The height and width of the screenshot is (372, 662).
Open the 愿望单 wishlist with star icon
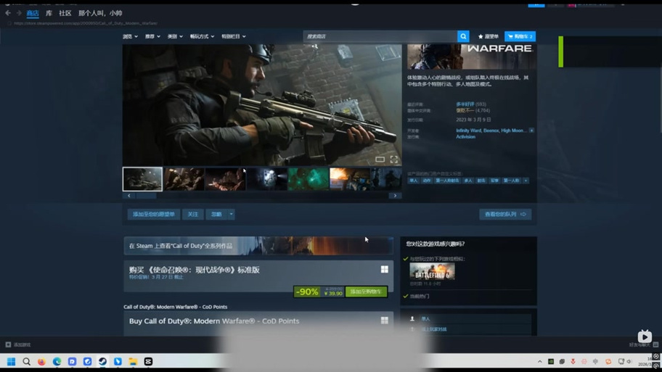pyautogui.click(x=488, y=37)
